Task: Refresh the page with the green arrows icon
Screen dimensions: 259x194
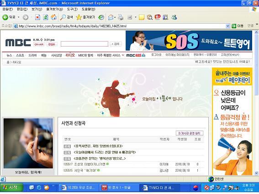Action: 46,17
